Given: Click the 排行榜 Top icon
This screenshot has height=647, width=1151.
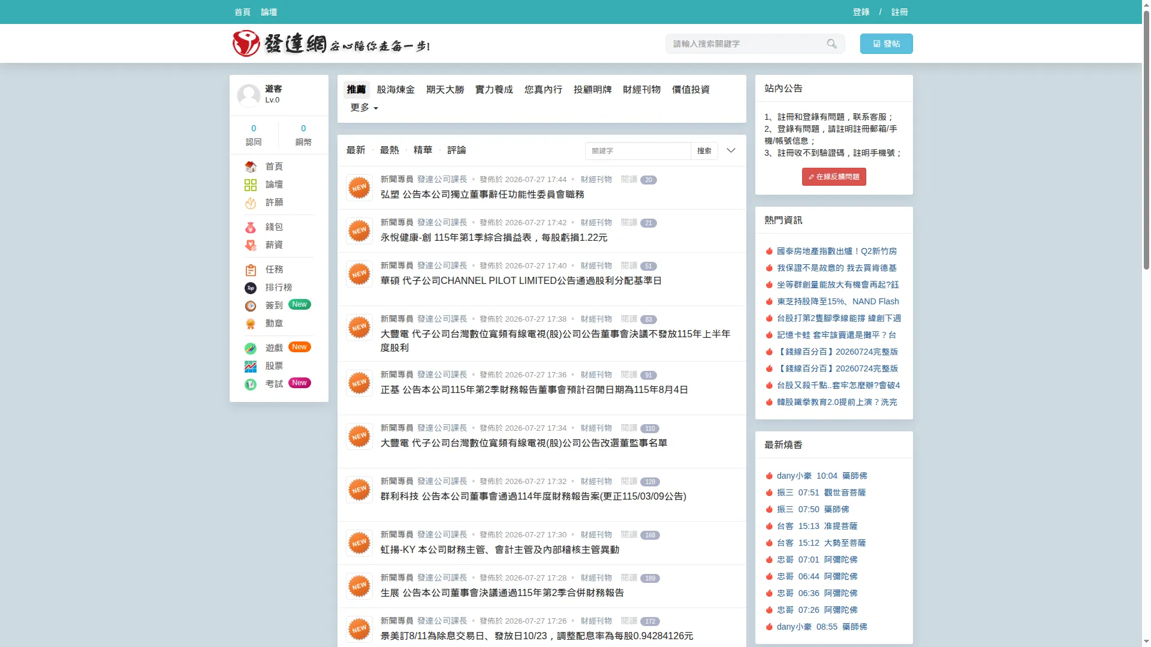Looking at the screenshot, I should pyautogui.click(x=251, y=288).
